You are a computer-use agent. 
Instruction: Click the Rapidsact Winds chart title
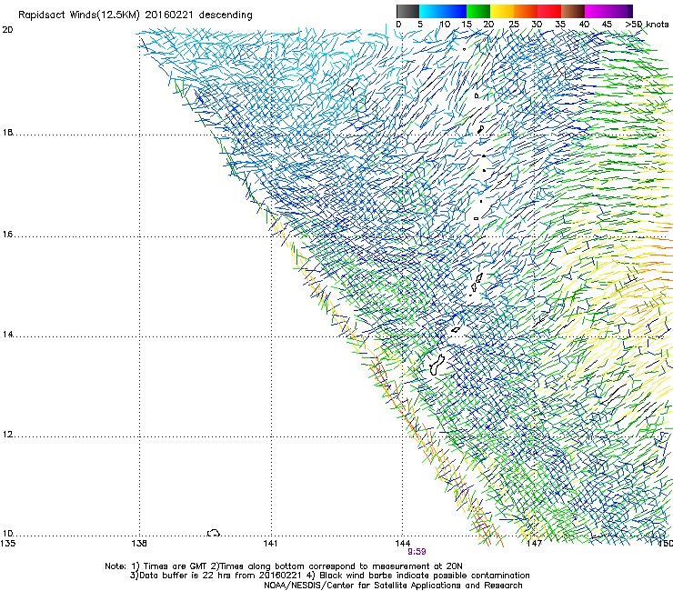[136, 15]
